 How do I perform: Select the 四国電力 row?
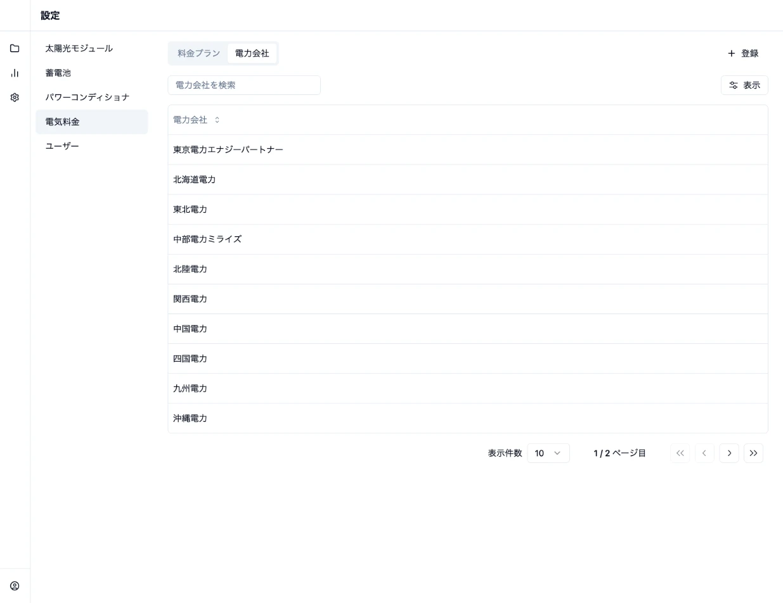pos(468,359)
